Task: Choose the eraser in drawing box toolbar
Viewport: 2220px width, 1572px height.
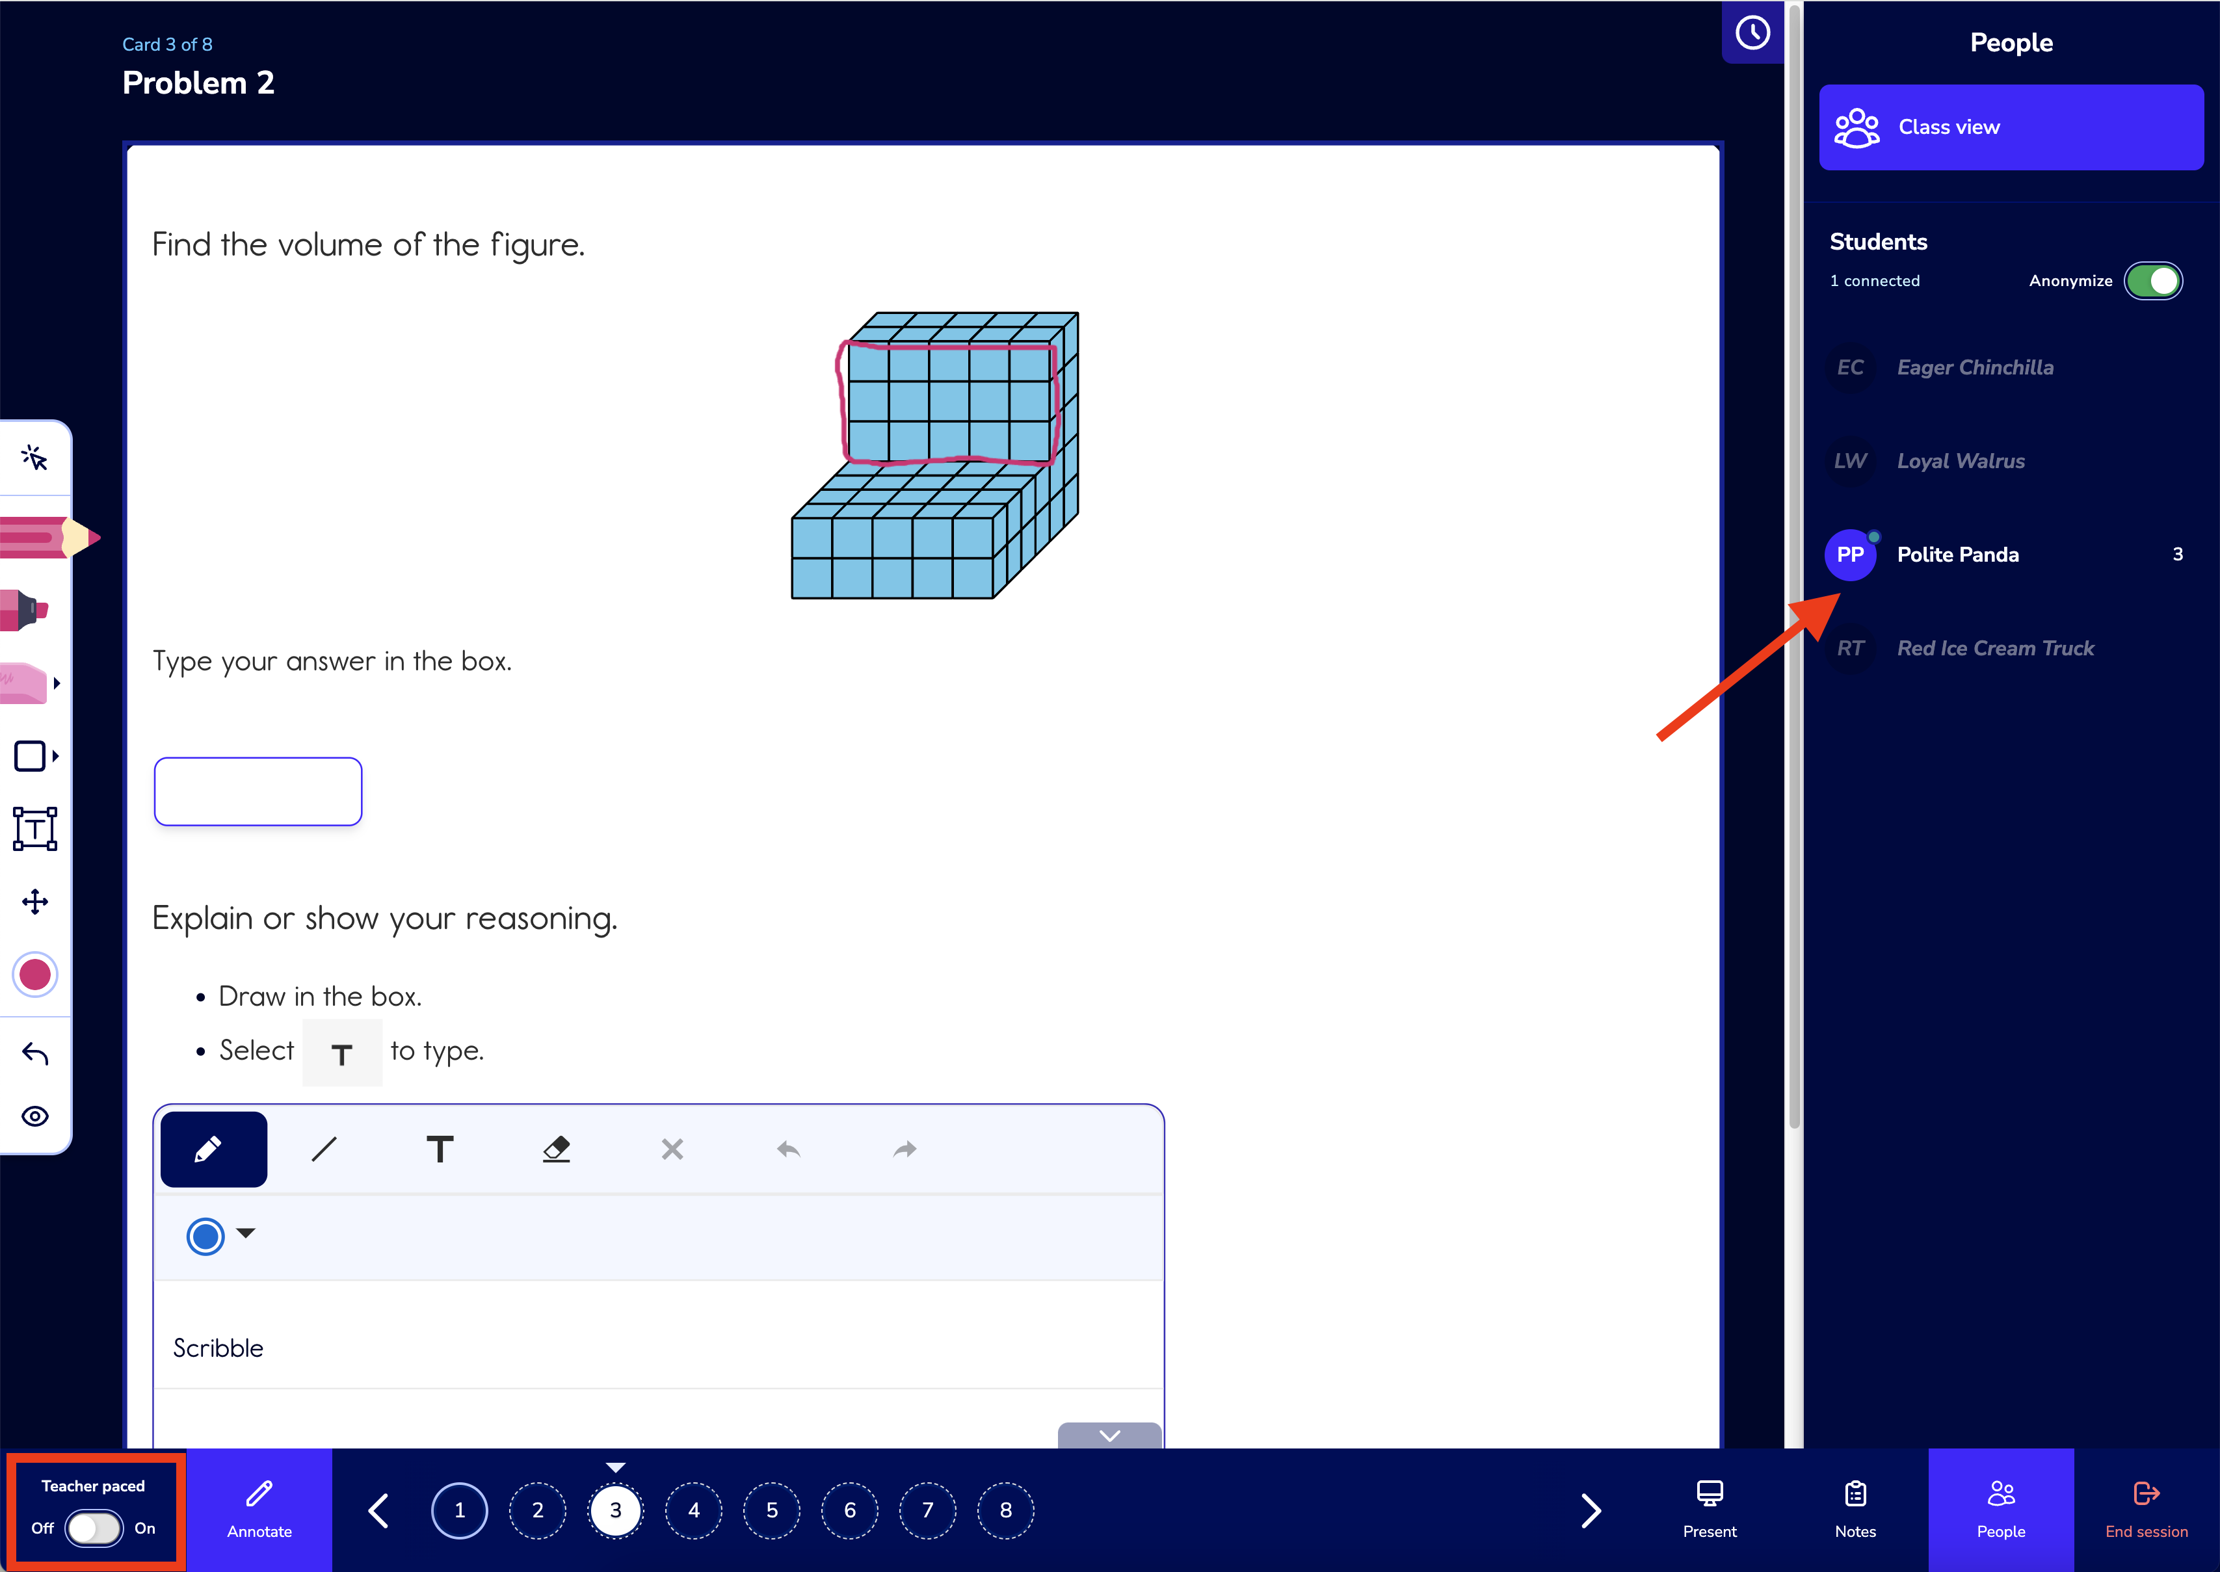Action: tap(557, 1149)
